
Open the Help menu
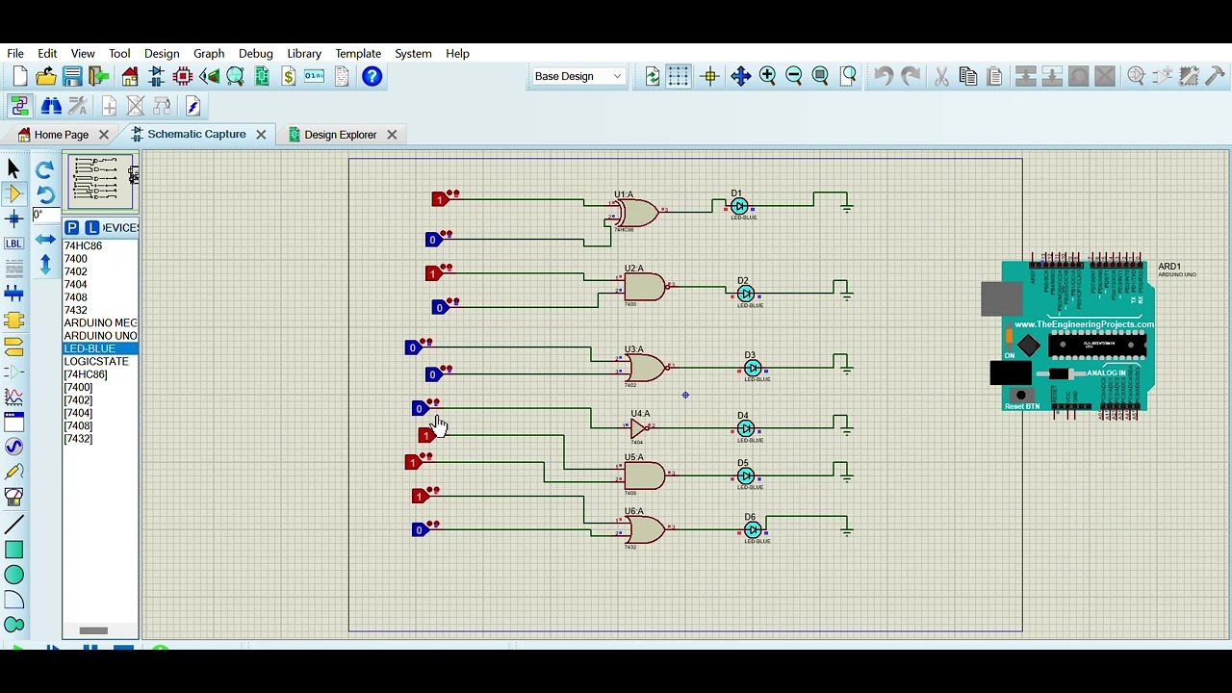[x=457, y=53]
